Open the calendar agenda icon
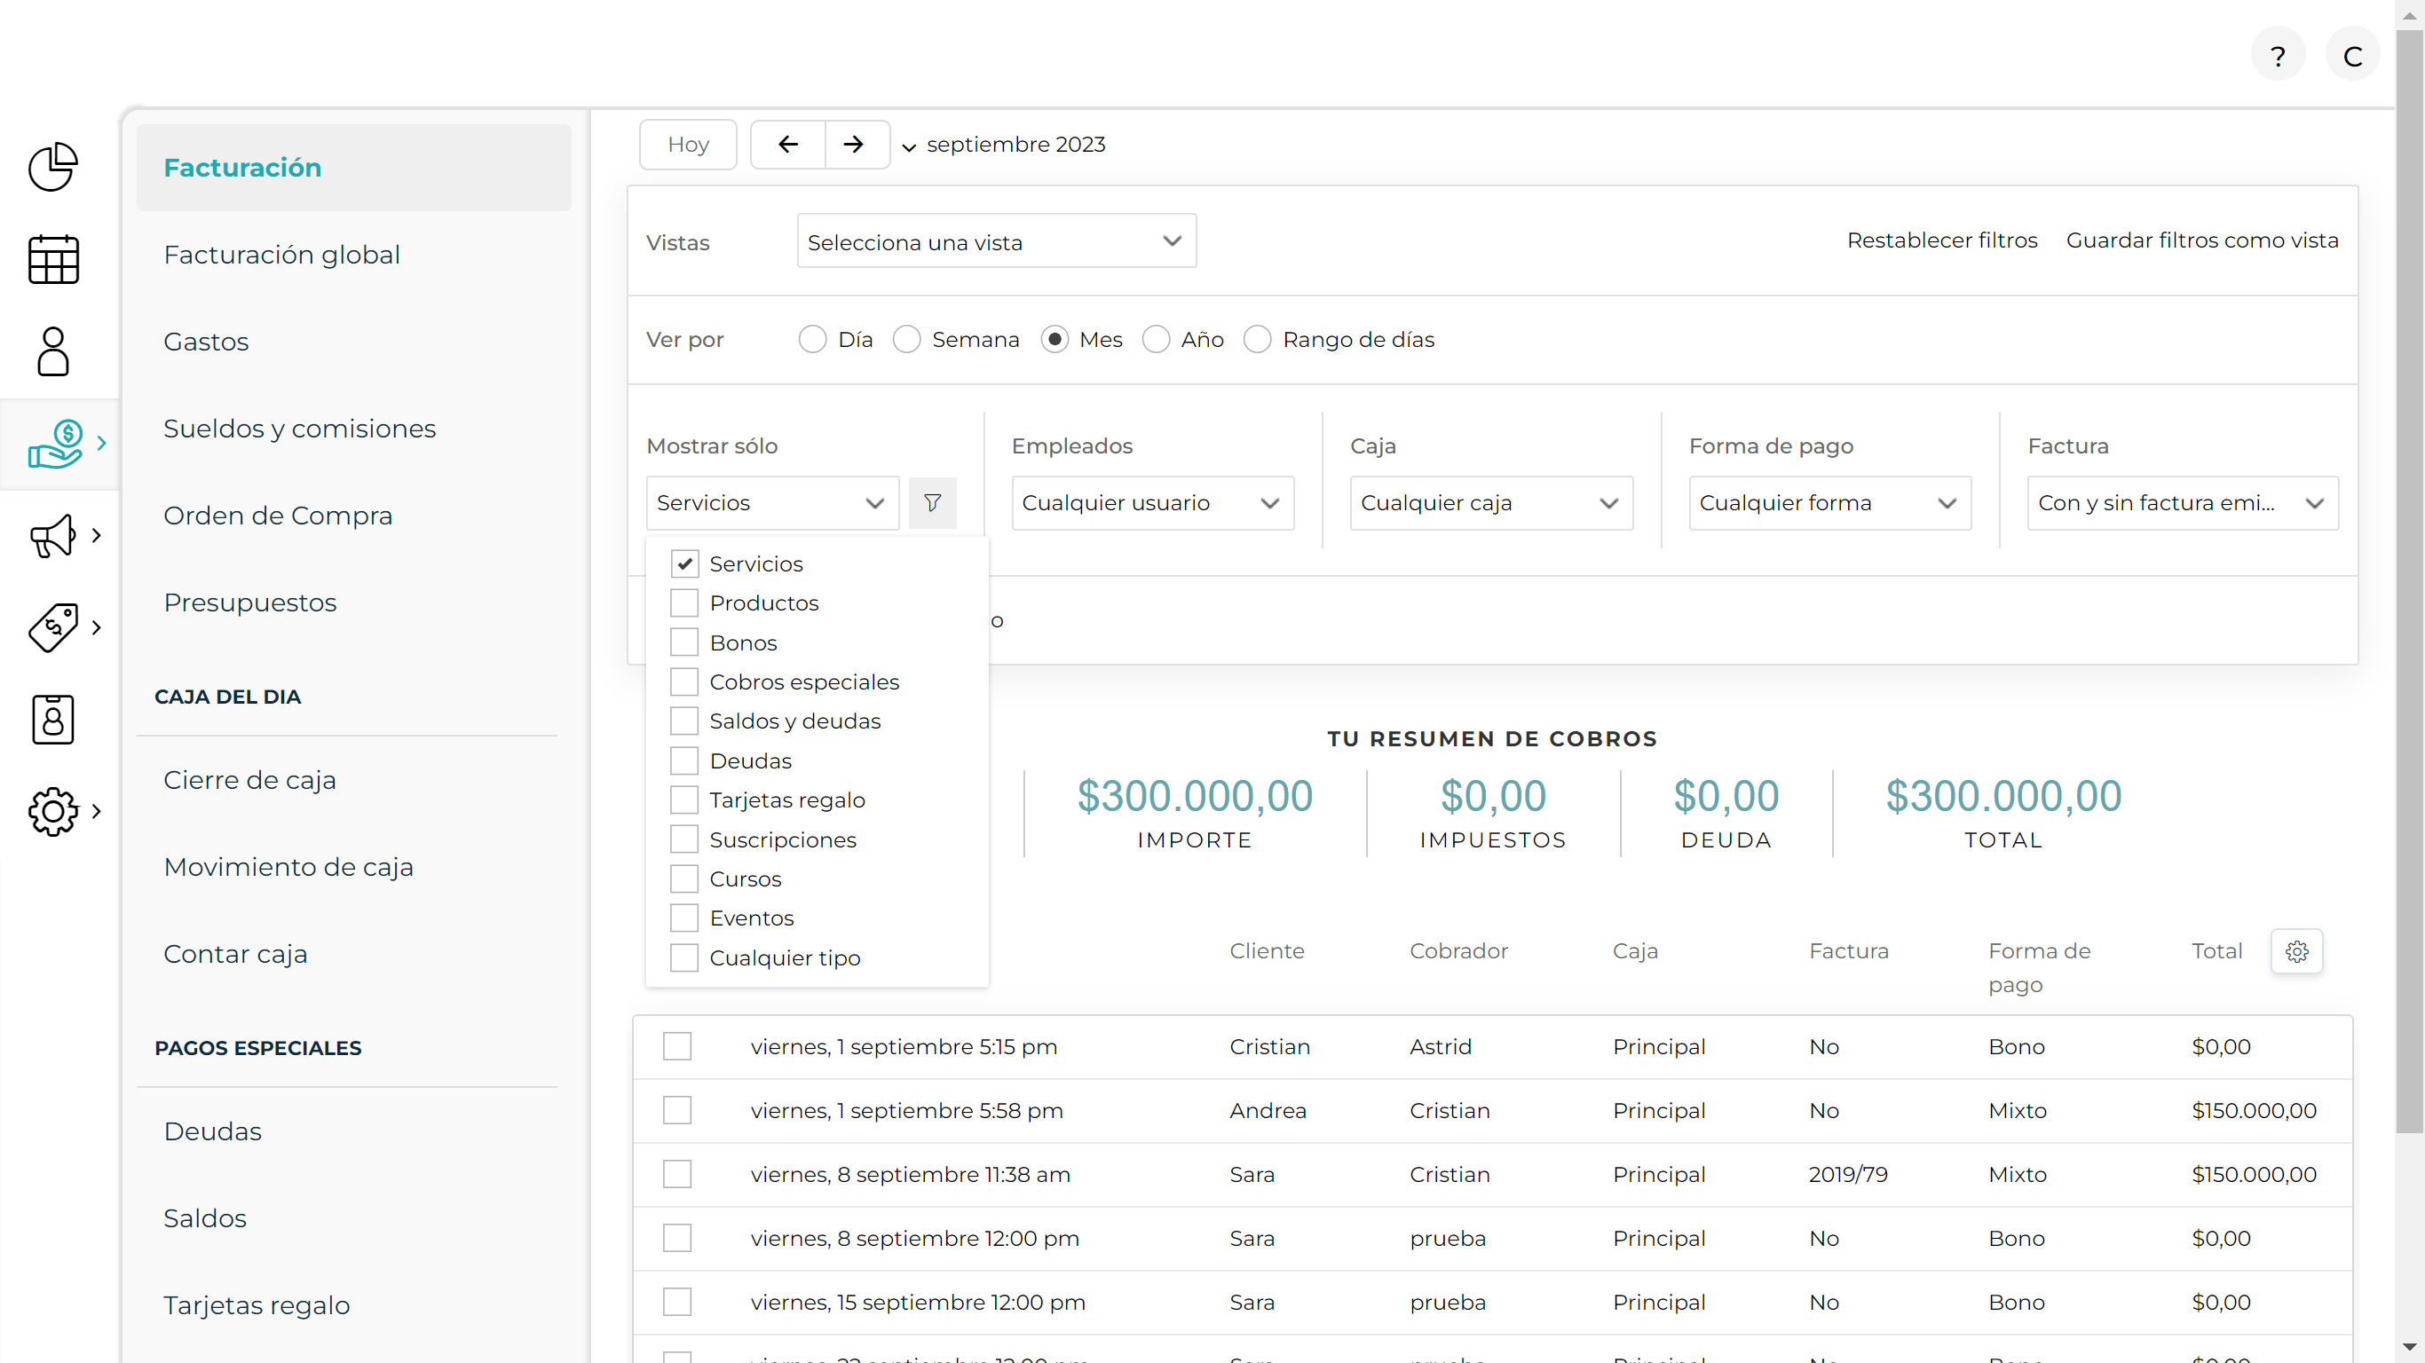Screen dimensions: 2425x1363 point(53,260)
